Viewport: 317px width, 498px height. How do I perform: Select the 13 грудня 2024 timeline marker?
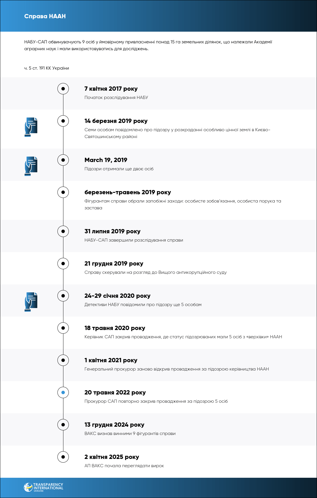click(x=63, y=425)
